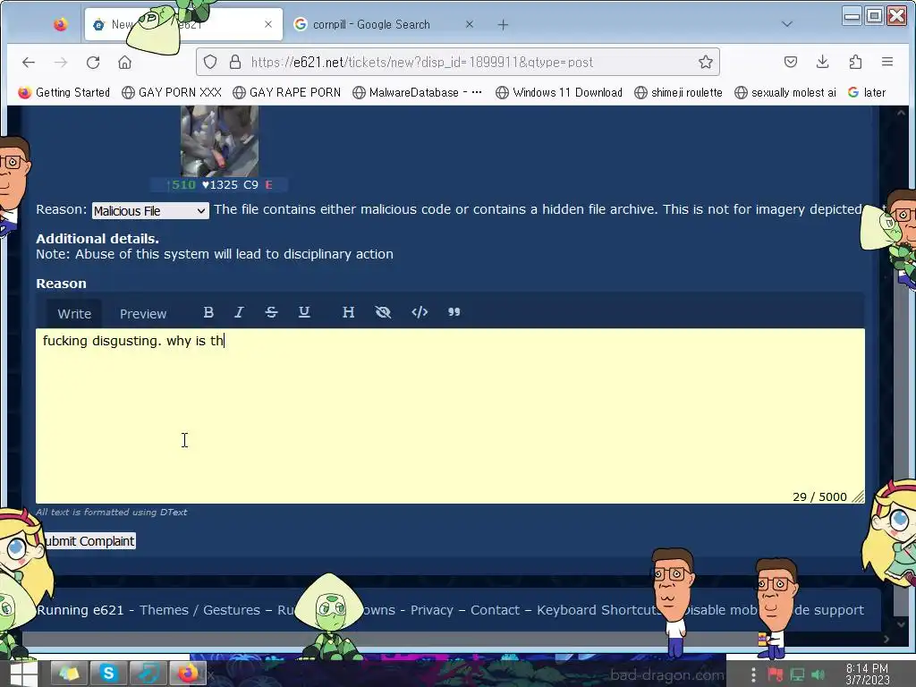Viewport: 916px width, 687px height.
Task: Open Action Center flag in tray
Action: (776, 674)
